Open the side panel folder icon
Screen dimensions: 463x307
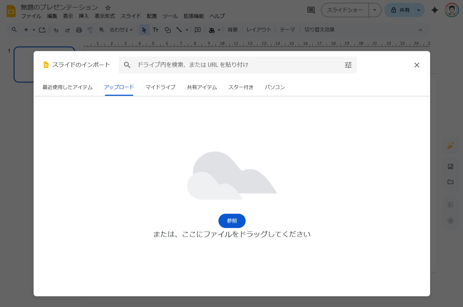(450, 182)
